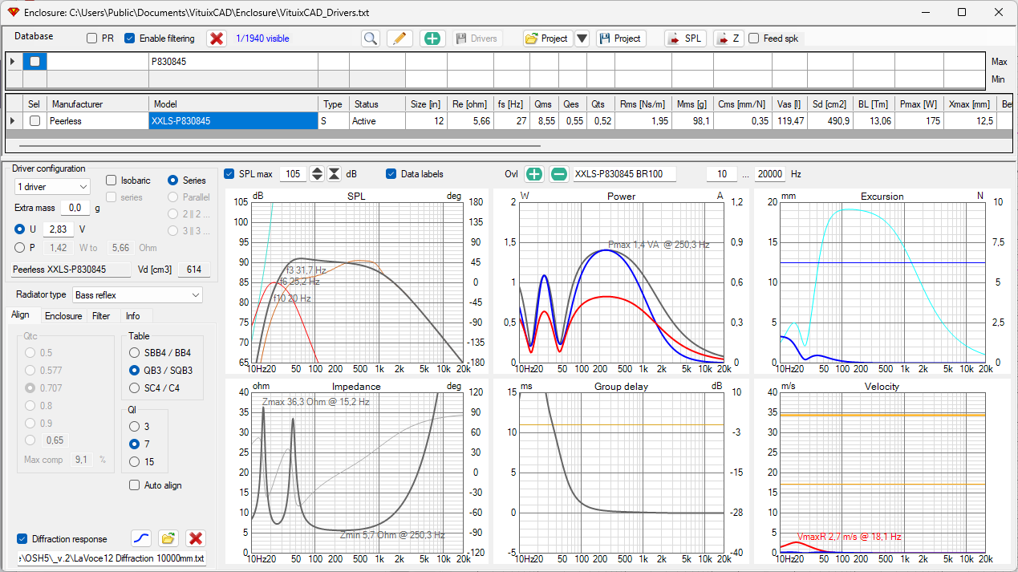Select the P power radio button
Screen dimensions: 1018x572
pos(20,248)
